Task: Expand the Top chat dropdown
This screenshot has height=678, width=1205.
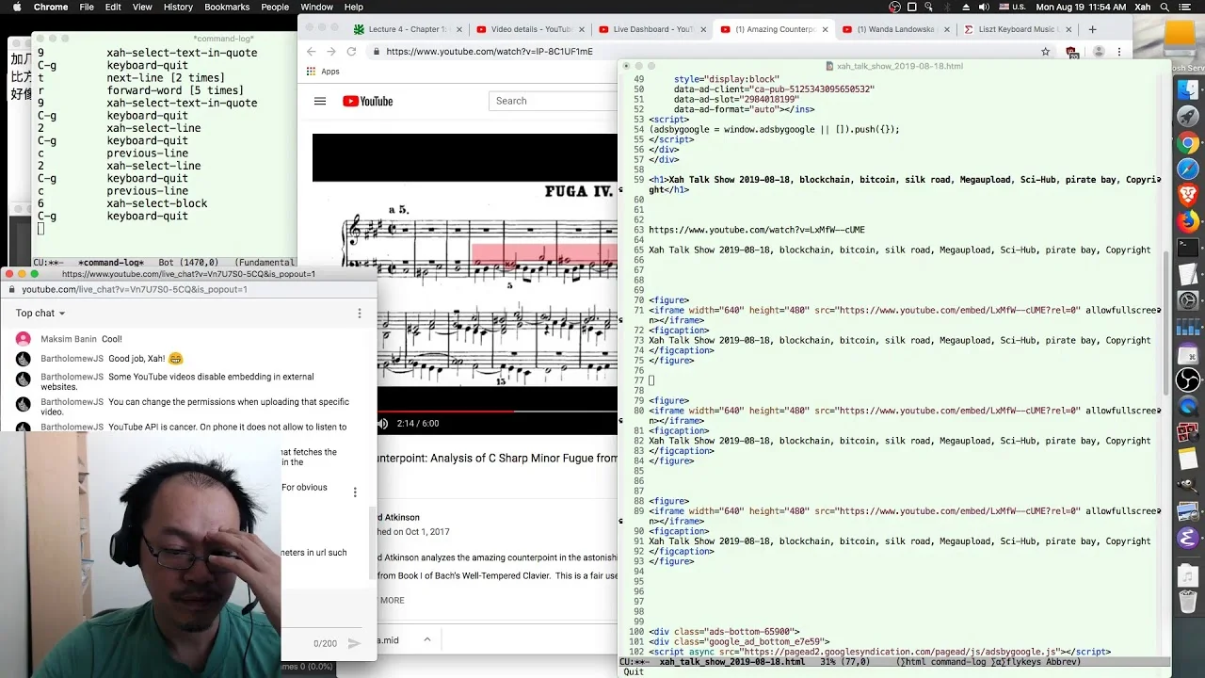Action: pos(40,313)
